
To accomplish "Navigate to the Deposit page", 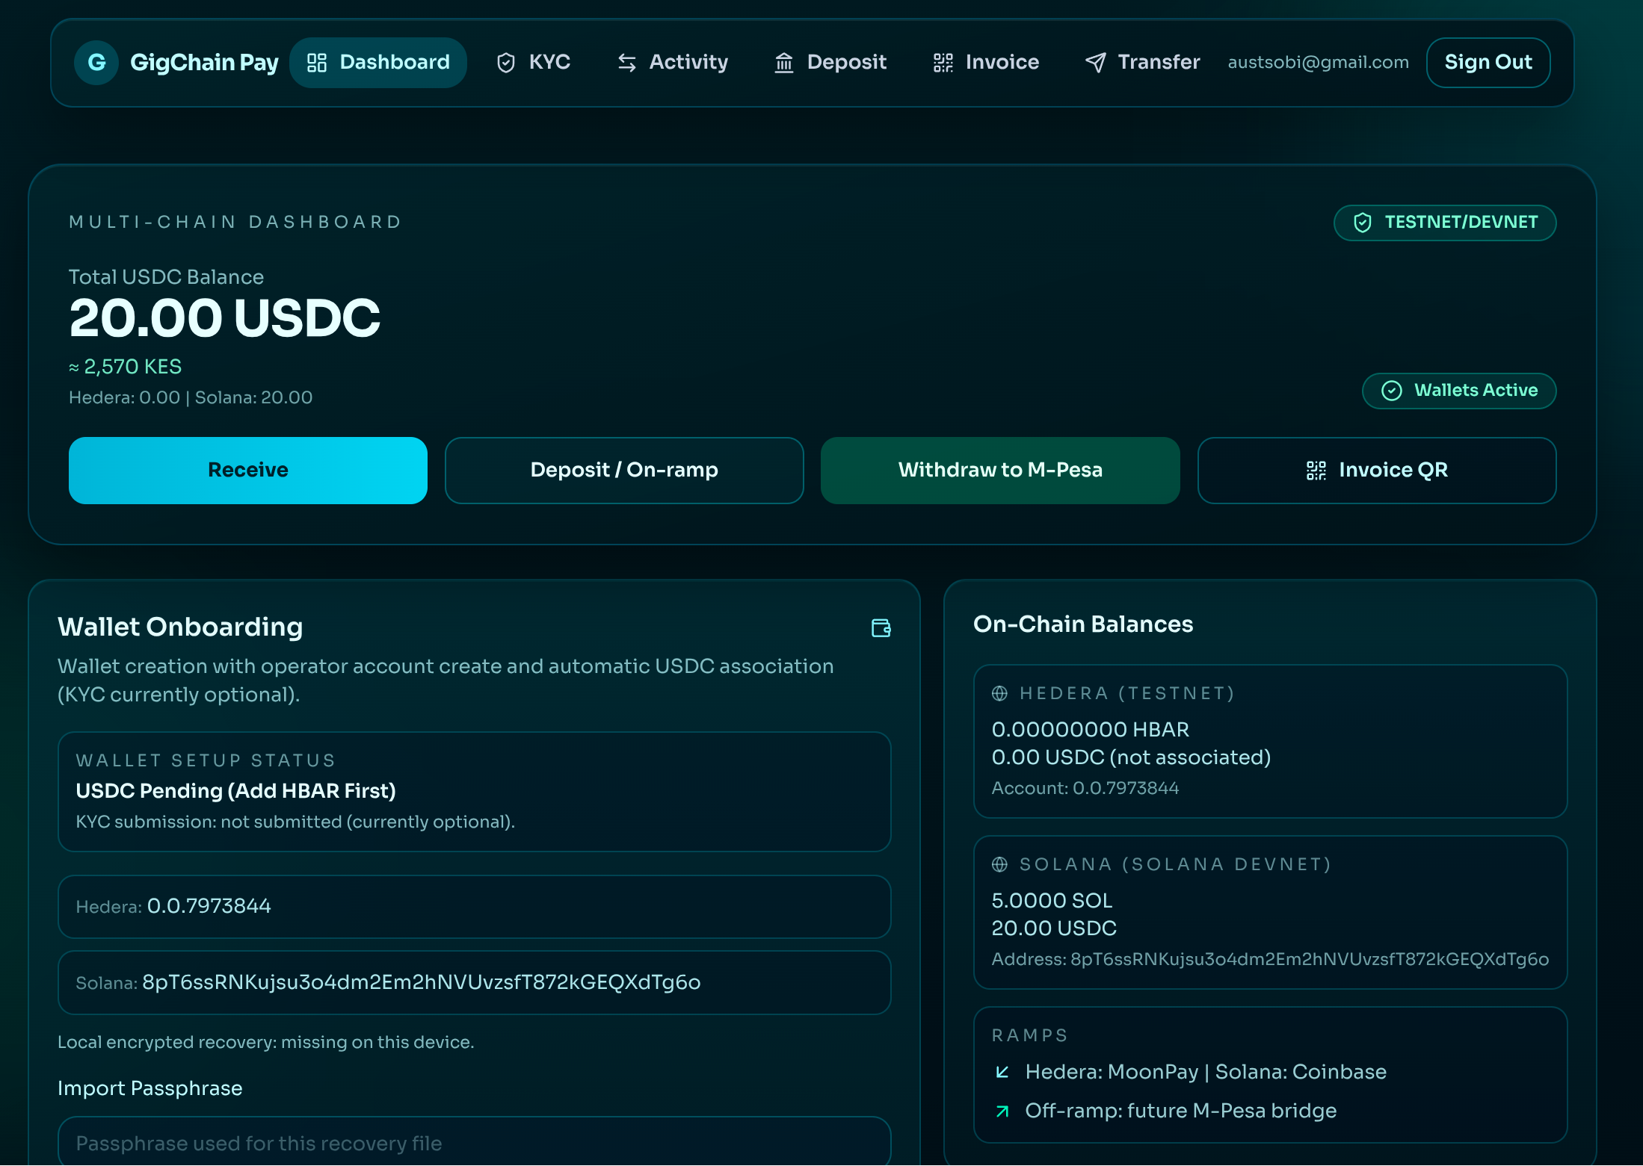I will pos(830,63).
